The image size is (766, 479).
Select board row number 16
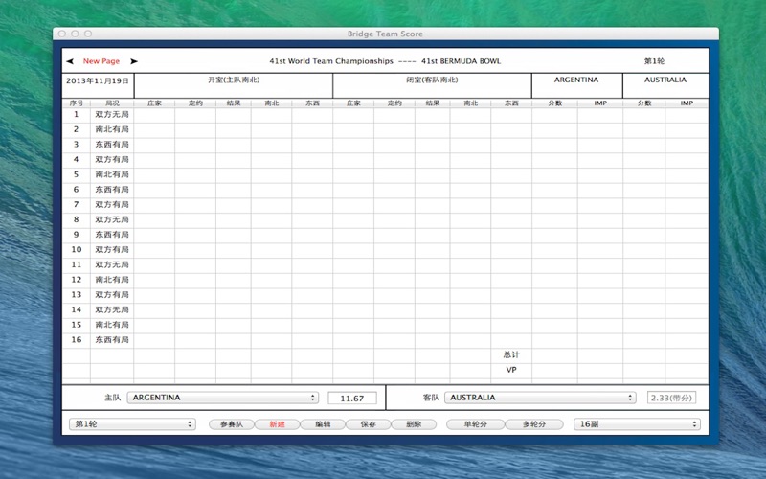coord(77,340)
